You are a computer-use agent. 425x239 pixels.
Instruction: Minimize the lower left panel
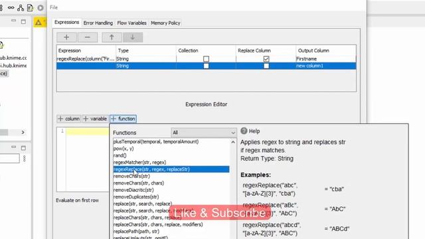click(x=13, y=147)
